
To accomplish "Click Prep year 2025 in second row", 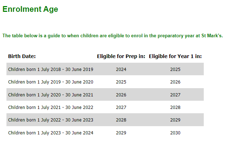I will [121, 82].
